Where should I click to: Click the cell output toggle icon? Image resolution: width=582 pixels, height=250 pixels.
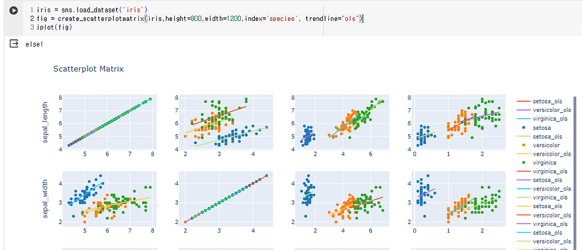pos(13,44)
